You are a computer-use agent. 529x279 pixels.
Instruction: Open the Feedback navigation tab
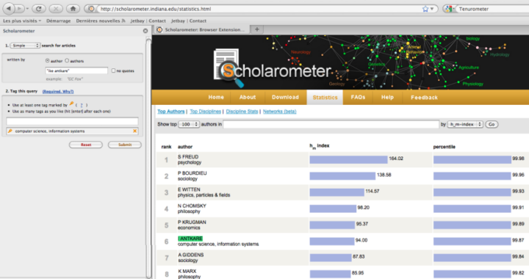424,98
